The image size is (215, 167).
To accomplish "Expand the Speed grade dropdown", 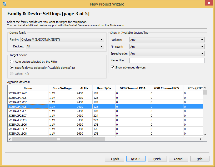I will [167, 53].
